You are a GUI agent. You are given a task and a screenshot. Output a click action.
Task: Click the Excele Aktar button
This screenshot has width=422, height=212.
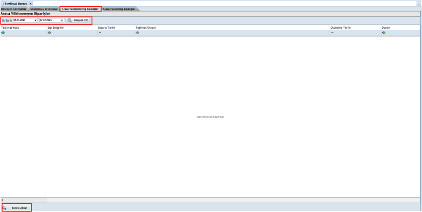[19, 208]
